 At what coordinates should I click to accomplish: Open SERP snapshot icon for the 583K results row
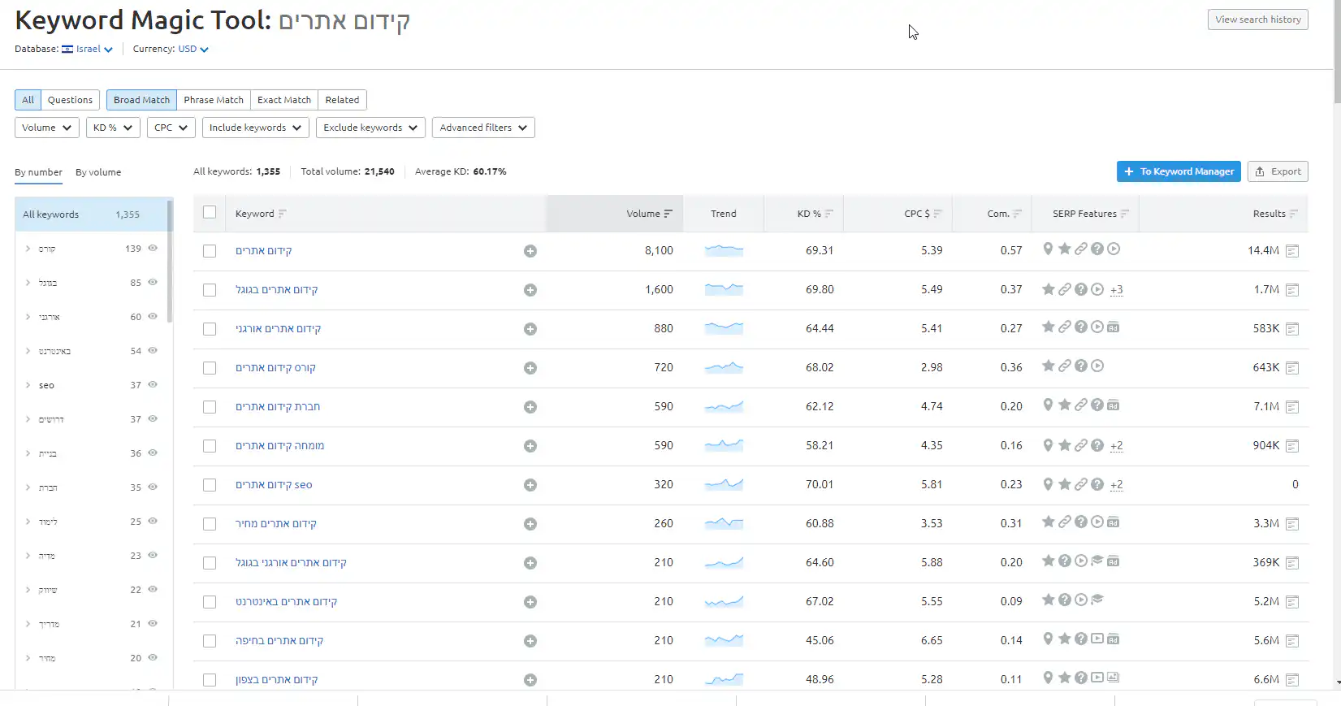pyautogui.click(x=1292, y=329)
